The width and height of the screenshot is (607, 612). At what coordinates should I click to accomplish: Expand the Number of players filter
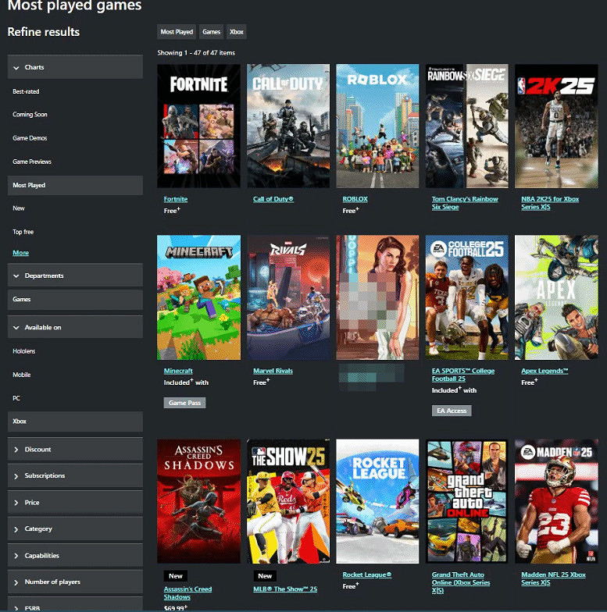coord(75,582)
